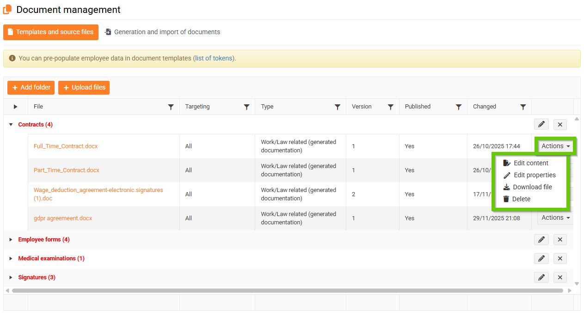584x313 pixels.
Task: Click X icon for Medical examinations folder
Action: click(x=560, y=259)
